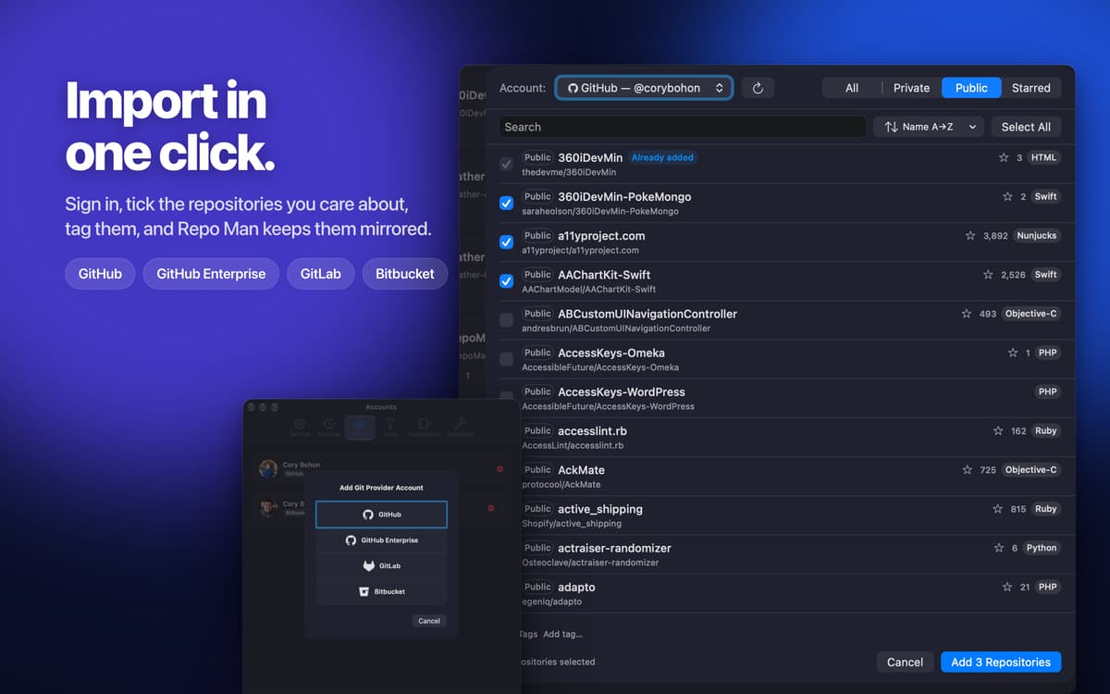The image size is (1110, 694).
Task: Click the GitHub logo in provider list
Action: pyautogui.click(x=368, y=514)
